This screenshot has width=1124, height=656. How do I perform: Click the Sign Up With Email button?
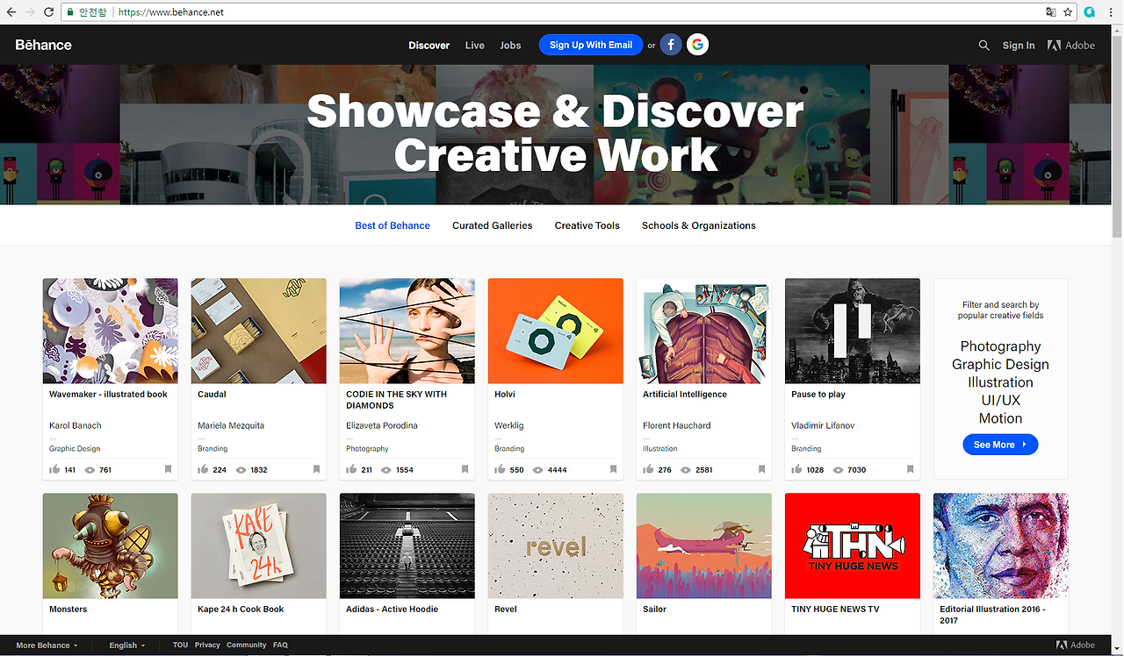point(591,45)
